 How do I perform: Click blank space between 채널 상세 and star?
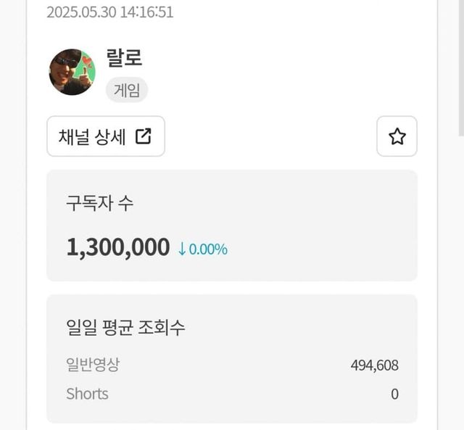tap(268, 136)
